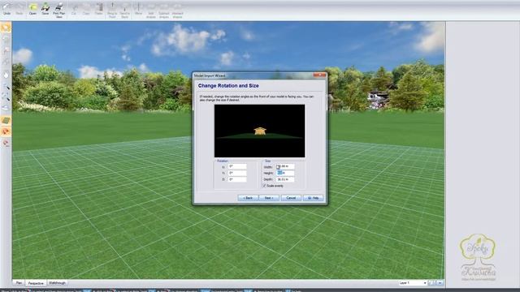The image size is (520, 292).
Task: Toggle the Scale evenly checkbox
Action: 265,186
